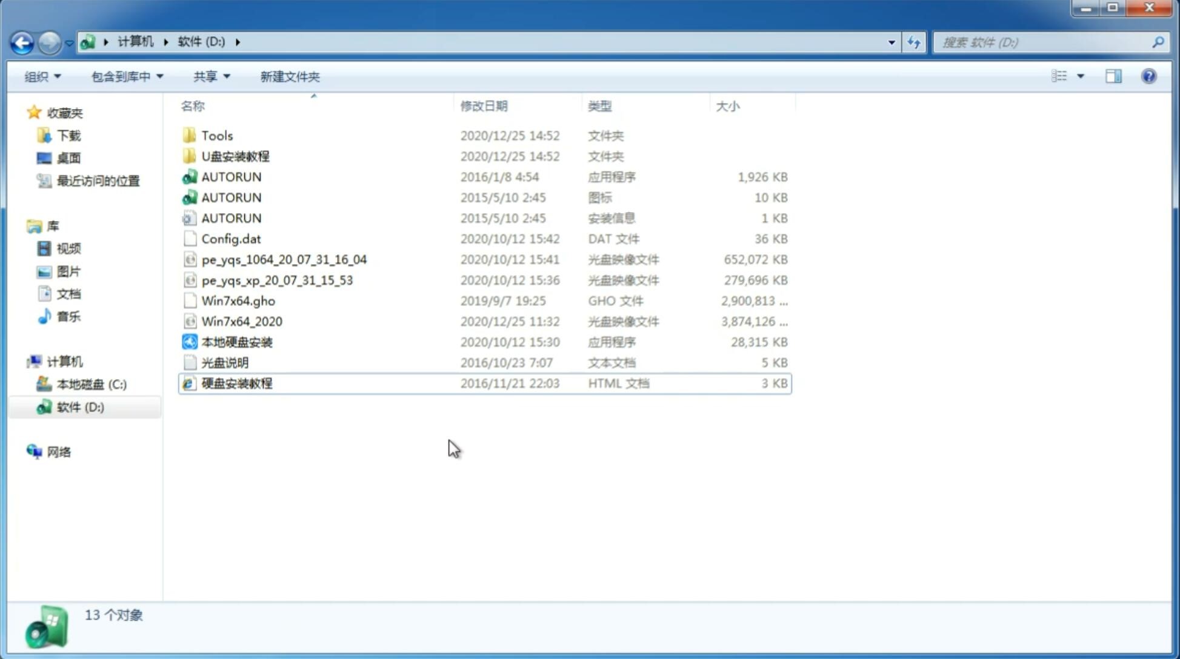Open pe_yqs_1064 disc image file
This screenshot has width=1180, height=659.
pos(284,259)
